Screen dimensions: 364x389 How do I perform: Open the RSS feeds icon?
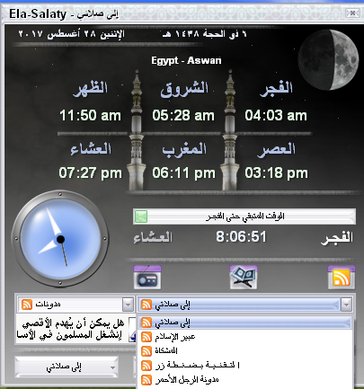tap(342, 277)
